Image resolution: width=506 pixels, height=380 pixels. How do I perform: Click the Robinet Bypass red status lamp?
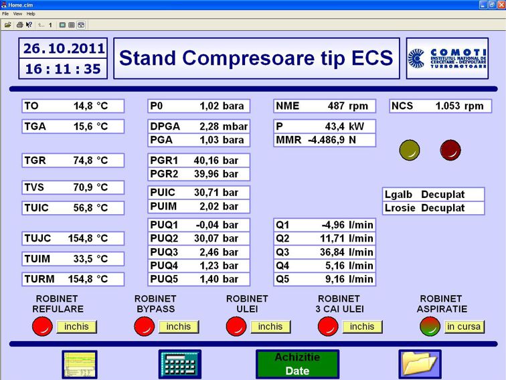(145, 326)
